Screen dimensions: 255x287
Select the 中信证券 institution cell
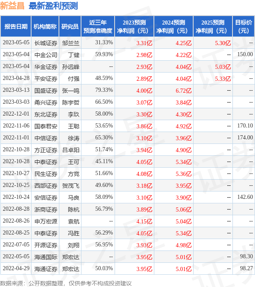[46, 138]
